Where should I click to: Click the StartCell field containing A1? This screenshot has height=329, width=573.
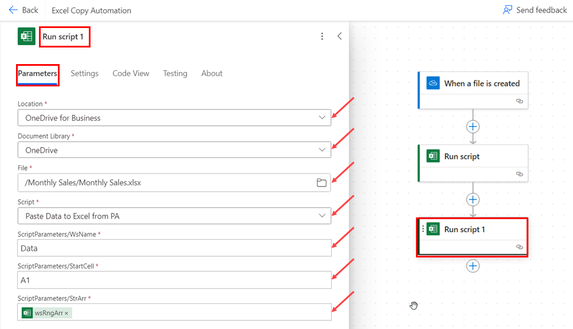pos(174,280)
